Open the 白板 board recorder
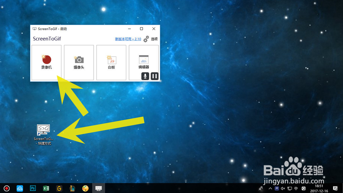The image size is (343, 193). 111,62
